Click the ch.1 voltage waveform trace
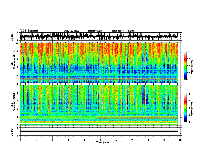 pyautogui.click(x=99, y=36)
